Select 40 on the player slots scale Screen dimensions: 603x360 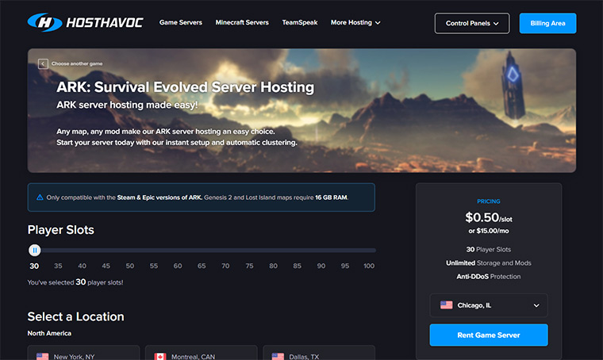pos(82,266)
